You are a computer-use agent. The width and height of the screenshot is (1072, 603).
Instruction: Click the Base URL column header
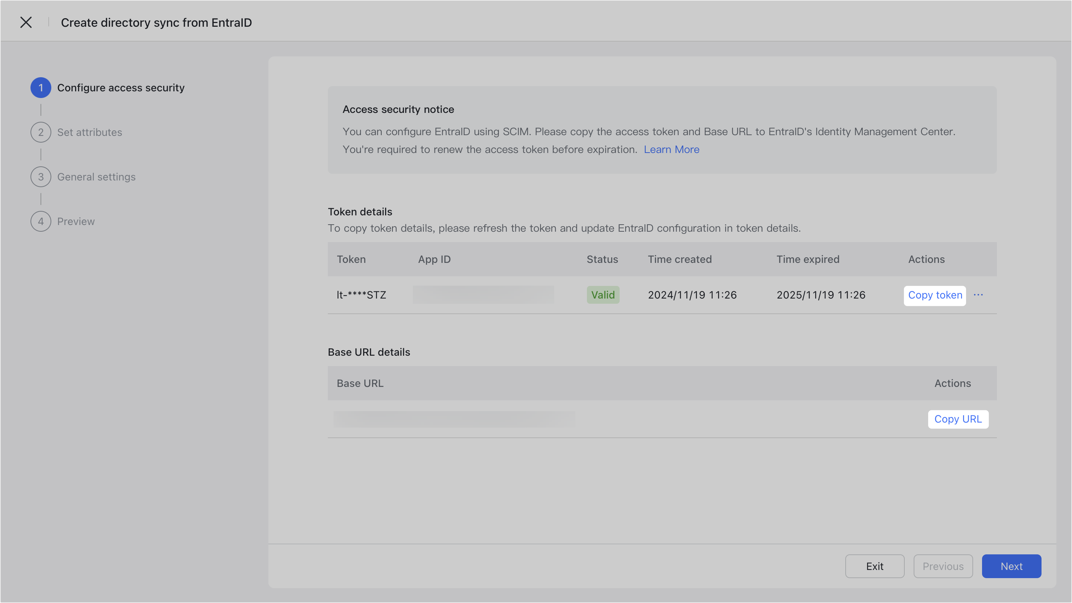pos(359,383)
